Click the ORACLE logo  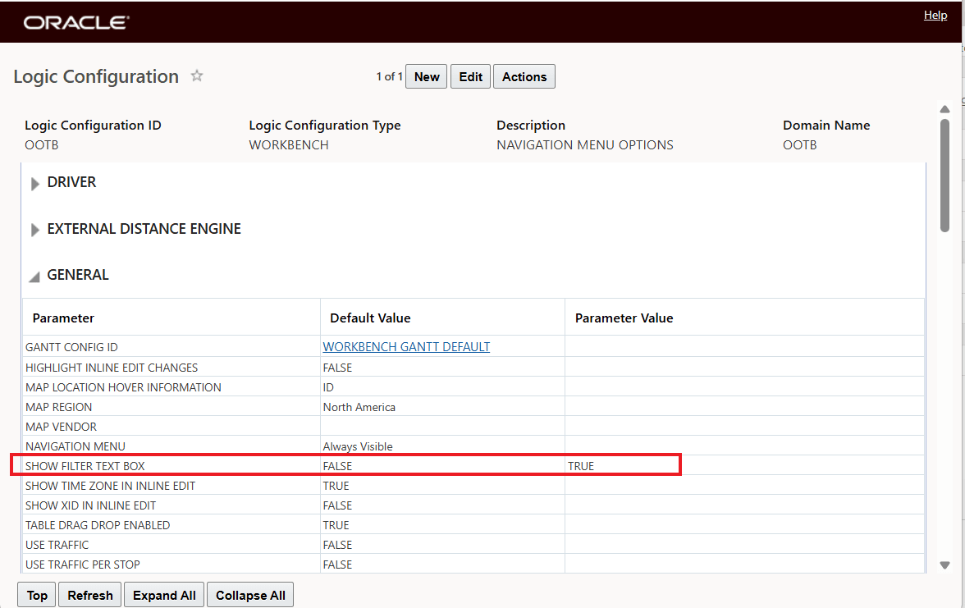[75, 21]
